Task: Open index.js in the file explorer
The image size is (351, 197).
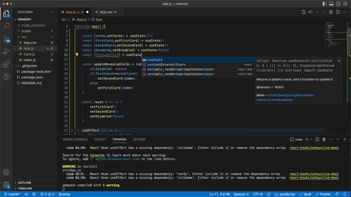Action: click(30, 60)
